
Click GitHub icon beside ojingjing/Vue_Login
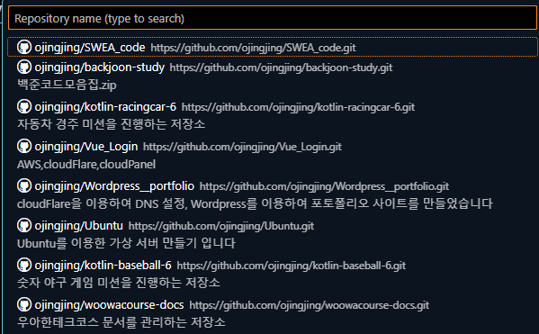pyautogui.click(x=24, y=146)
